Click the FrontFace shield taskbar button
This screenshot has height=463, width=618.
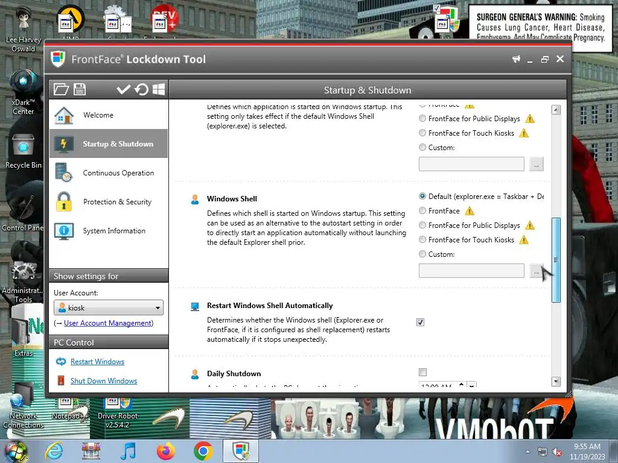(x=241, y=451)
